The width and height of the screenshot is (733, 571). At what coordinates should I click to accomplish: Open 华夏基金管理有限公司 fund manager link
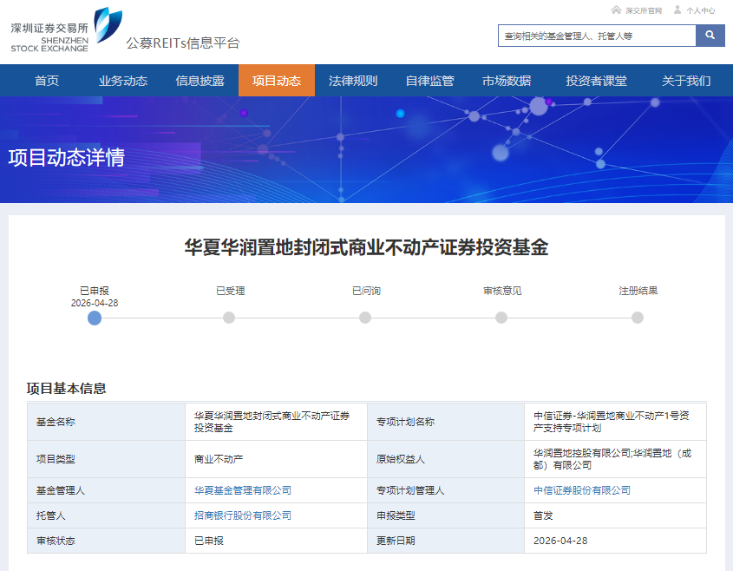point(243,490)
